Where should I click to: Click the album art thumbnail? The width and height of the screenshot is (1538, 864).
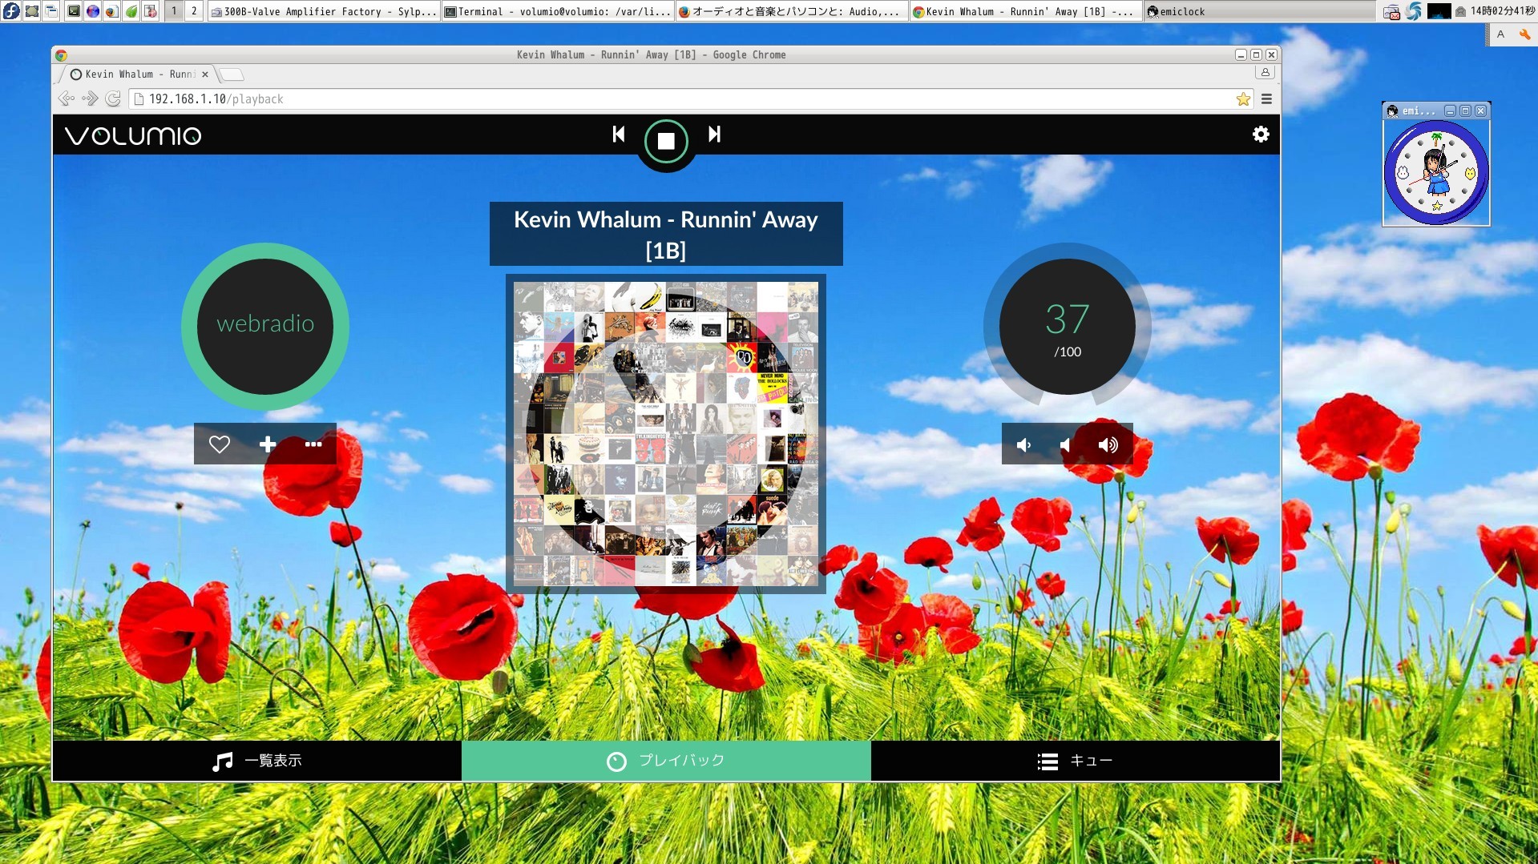(666, 433)
